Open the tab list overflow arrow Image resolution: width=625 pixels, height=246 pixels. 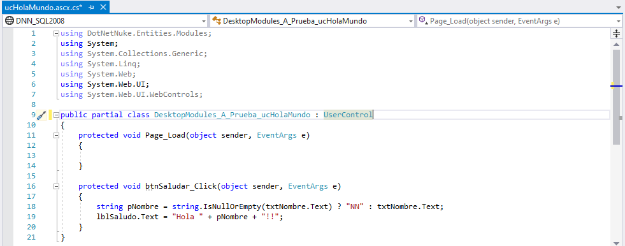618,7
